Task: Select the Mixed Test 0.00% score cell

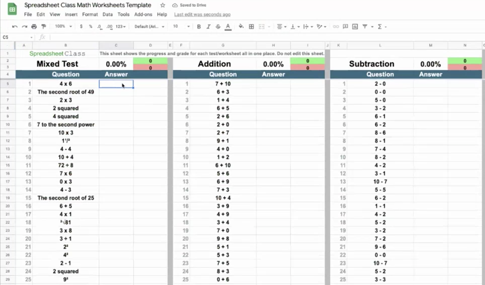Action: (116, 64)
